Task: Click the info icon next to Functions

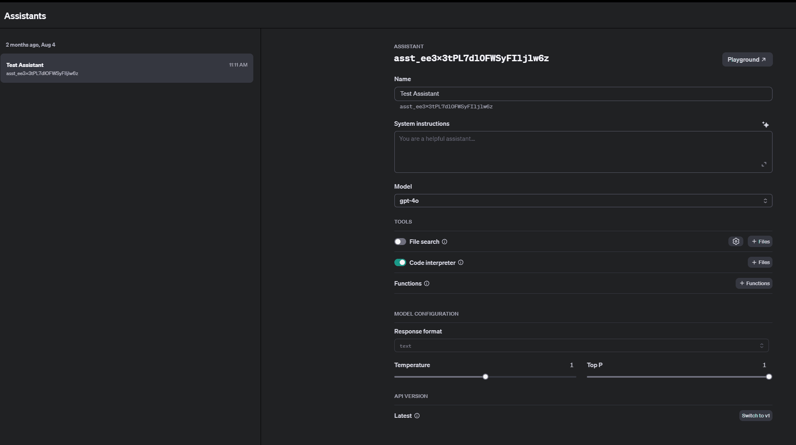Action: click(427, 284)
